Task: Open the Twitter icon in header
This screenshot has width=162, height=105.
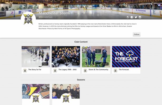Action: [x=136, y=17]
